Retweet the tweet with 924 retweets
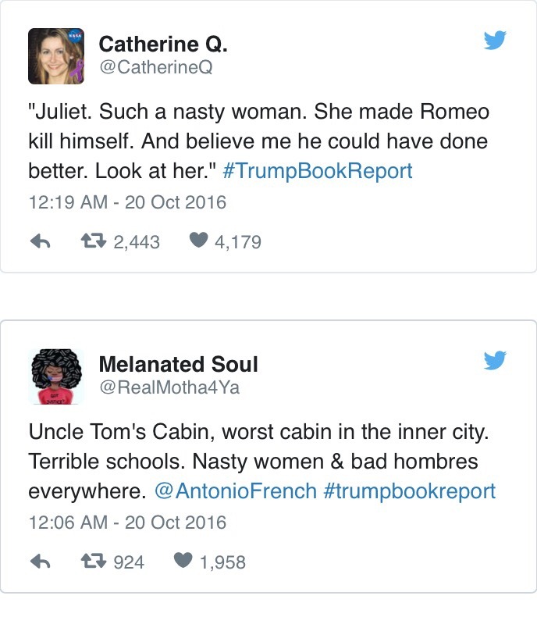Image resolution: width=537 pixels, height=617 pixels. [x=96, y=562]
